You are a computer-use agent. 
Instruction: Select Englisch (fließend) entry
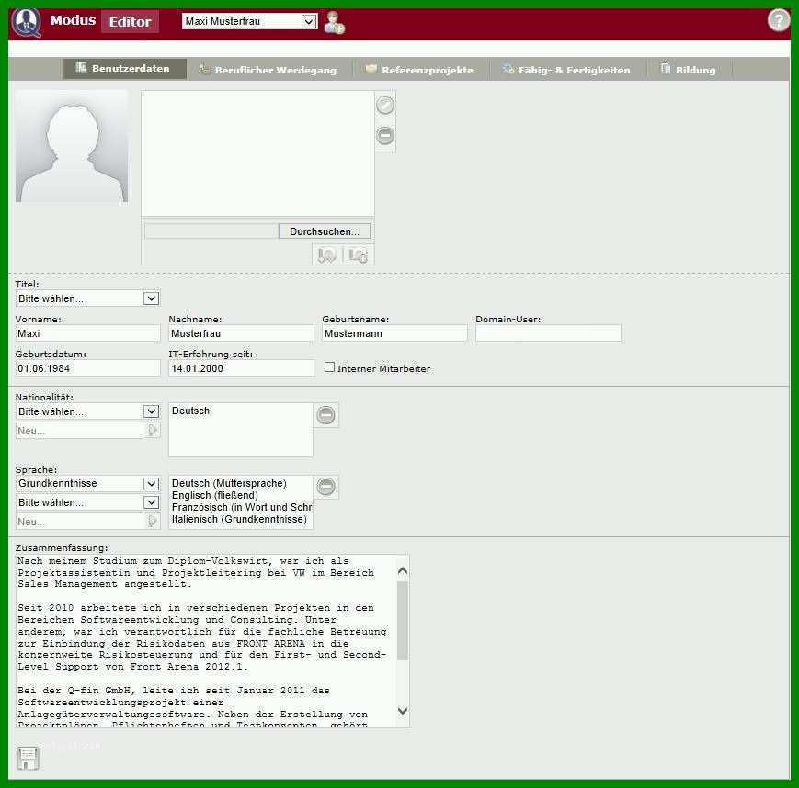pos(241,495)
